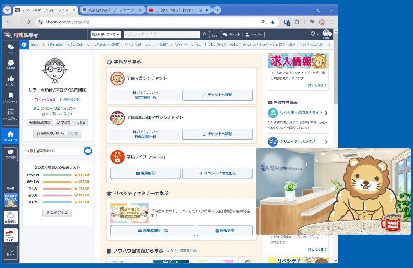Open the Chrome profile avatar
Image resolution: width=413 pixels, height=268 pixels.
[322, 22]
